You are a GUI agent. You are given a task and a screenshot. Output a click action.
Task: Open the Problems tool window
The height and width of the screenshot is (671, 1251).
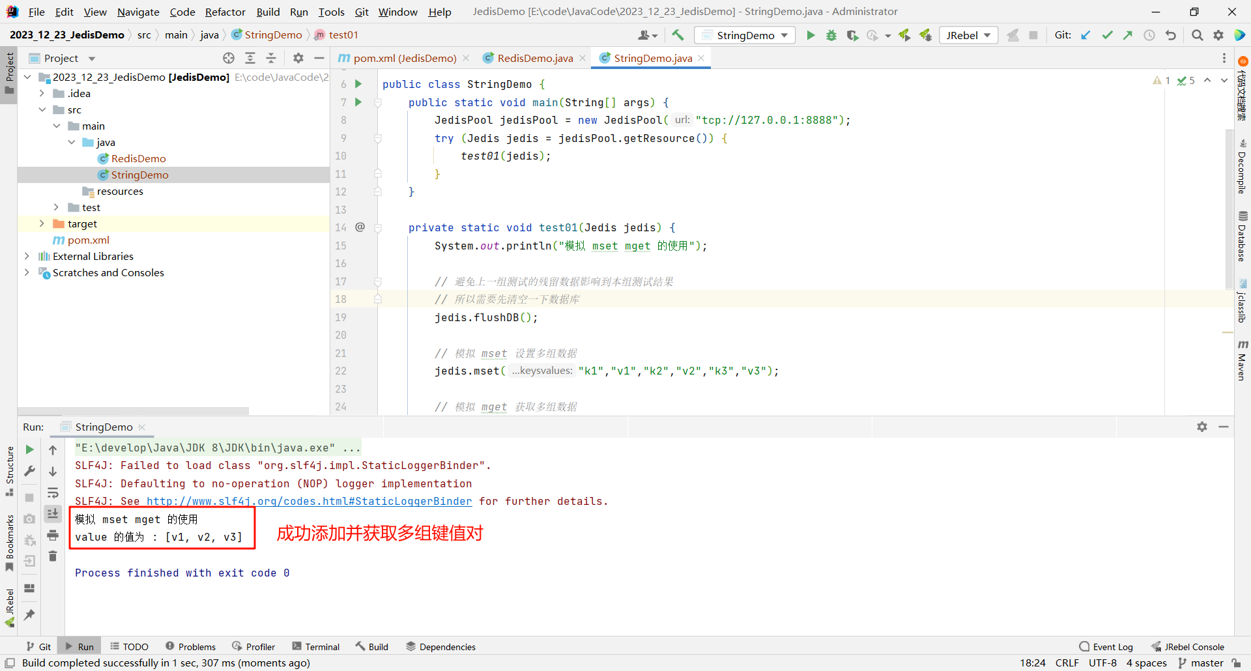tap(191, 647)
